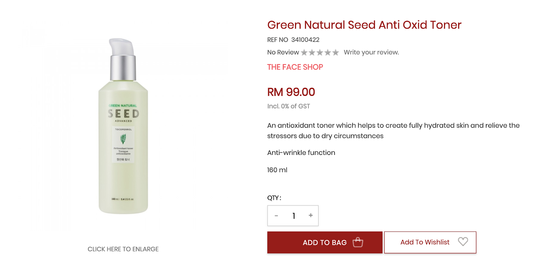
Task: Click the Add To Wishlist text
Action: [425, 242]
